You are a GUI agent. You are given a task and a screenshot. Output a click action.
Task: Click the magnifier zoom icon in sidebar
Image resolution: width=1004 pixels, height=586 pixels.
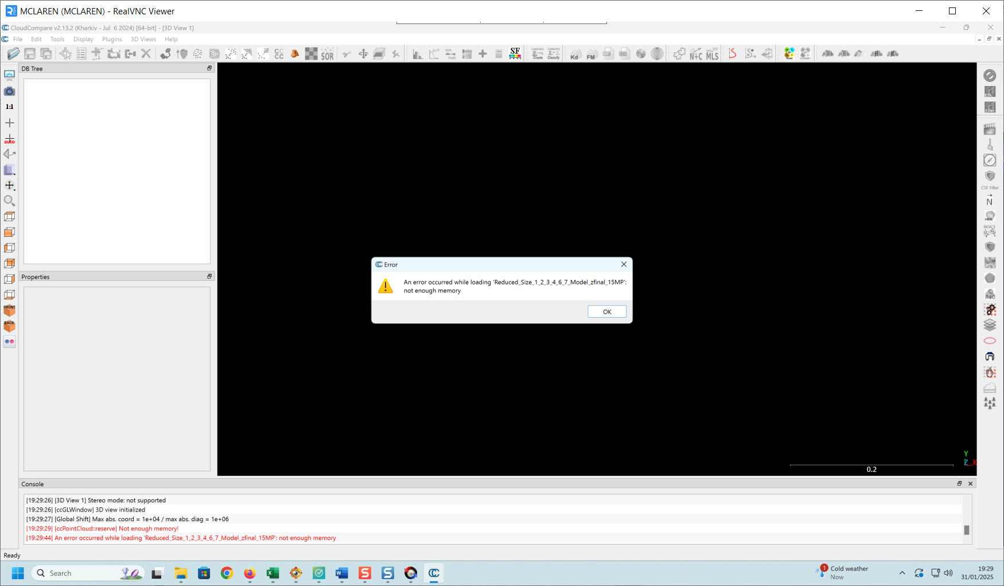tap(10, 201)
